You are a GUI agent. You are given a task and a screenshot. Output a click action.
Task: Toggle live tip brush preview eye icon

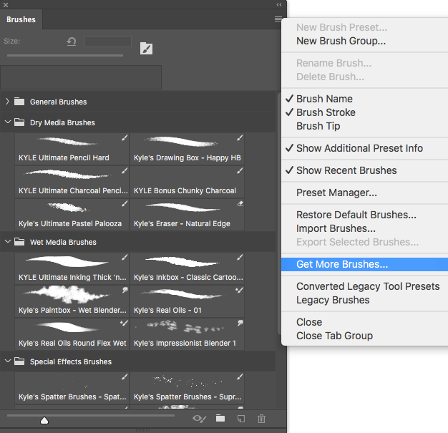click(x=199, y=419)
